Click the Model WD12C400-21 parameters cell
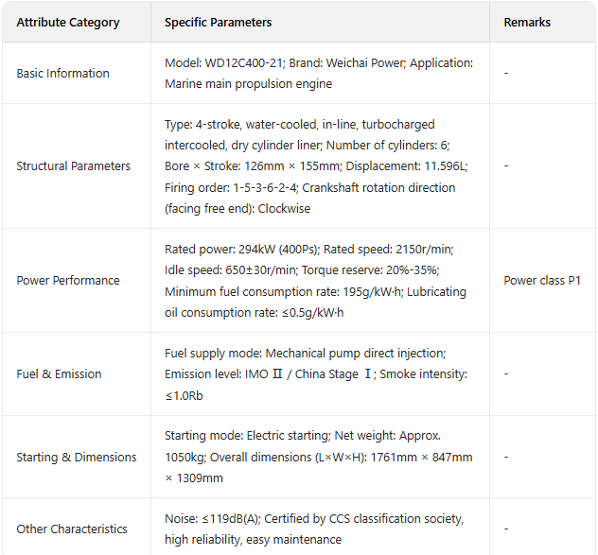 [319, 73]
